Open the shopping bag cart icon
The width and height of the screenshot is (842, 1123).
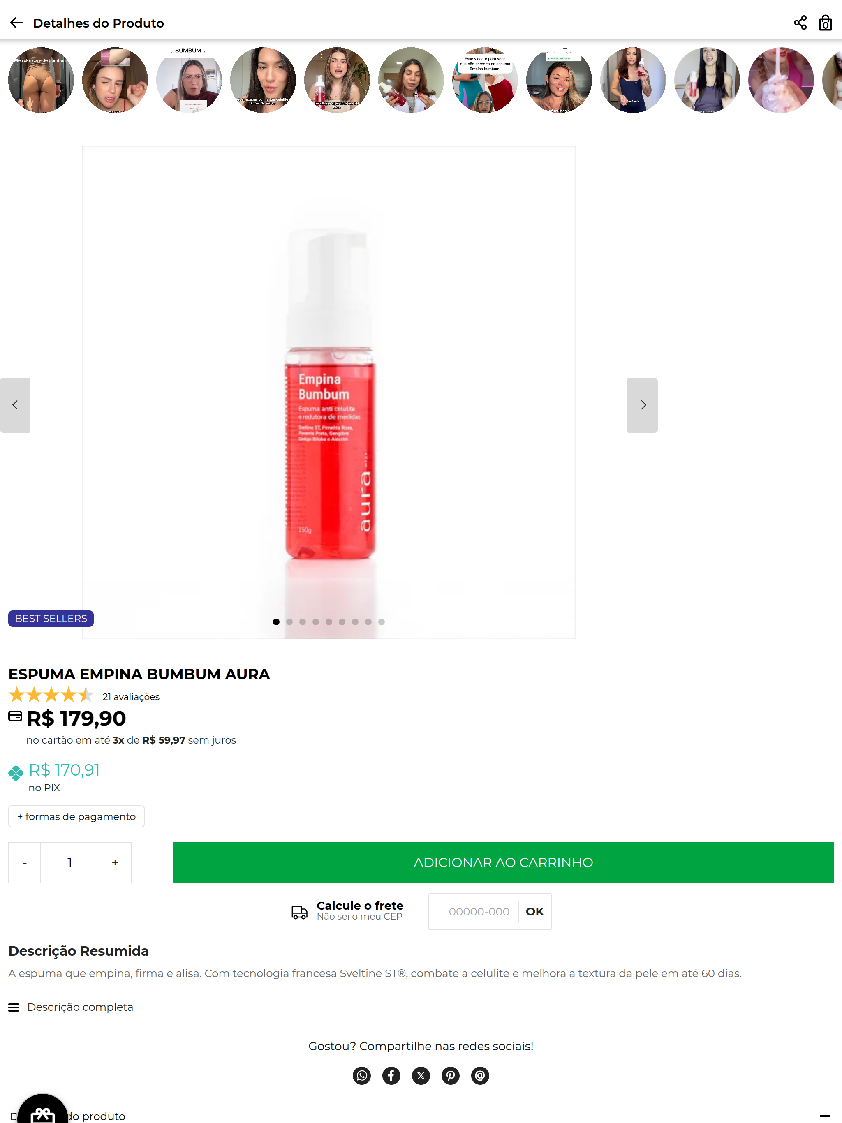pos(825,23)
